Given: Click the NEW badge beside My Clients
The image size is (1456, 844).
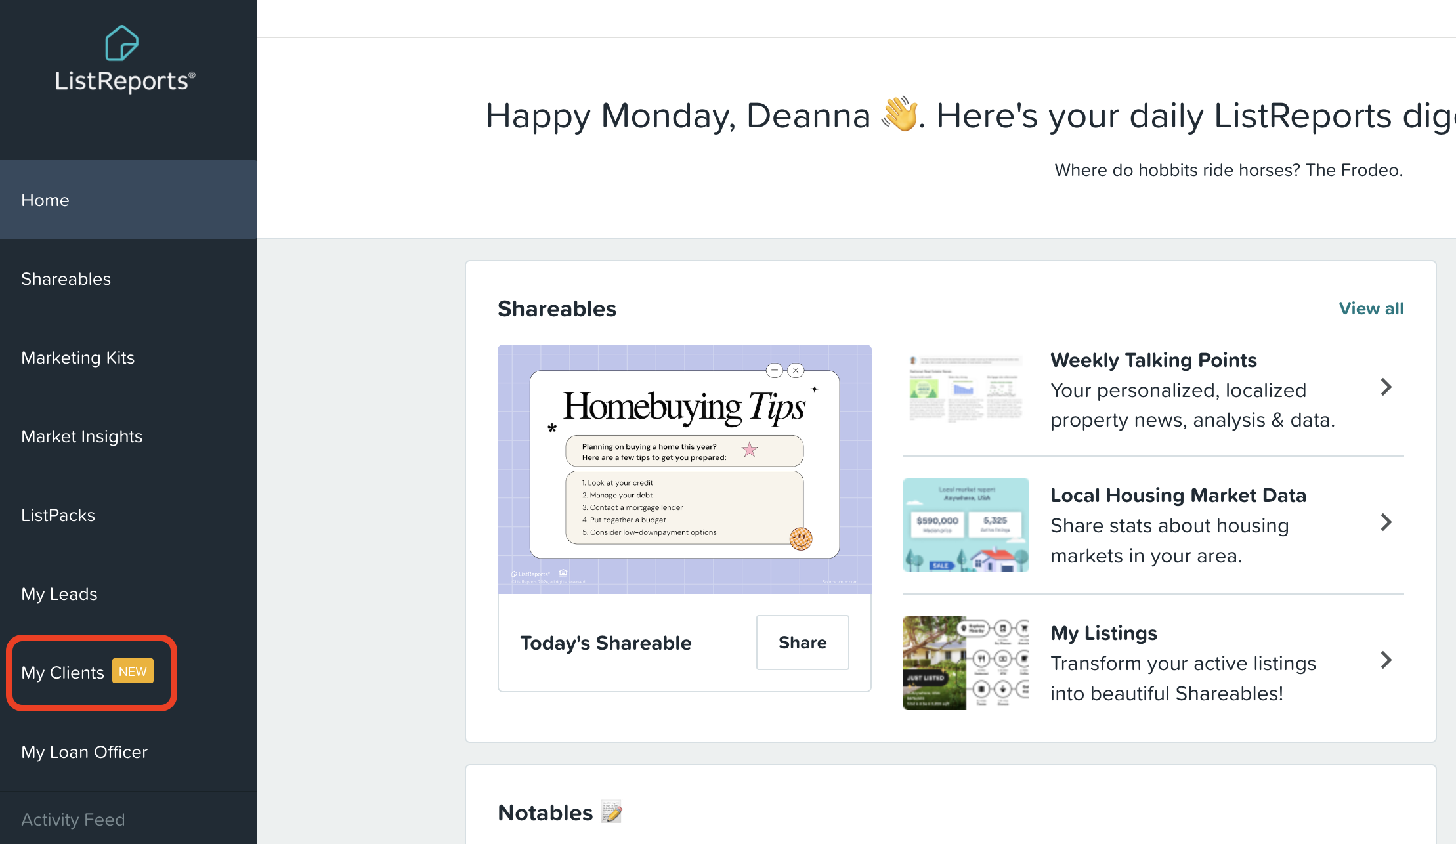Looking at the screenshot, I should [x=133, y=671].
